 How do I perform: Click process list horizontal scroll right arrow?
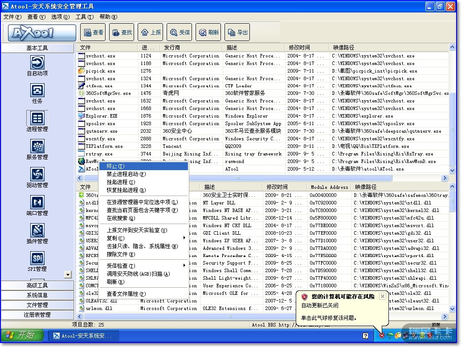point(445,178)
